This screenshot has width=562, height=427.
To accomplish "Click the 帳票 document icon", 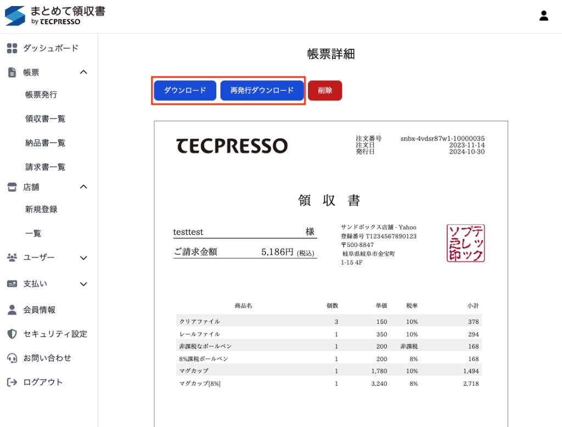I will pos(12,72).
